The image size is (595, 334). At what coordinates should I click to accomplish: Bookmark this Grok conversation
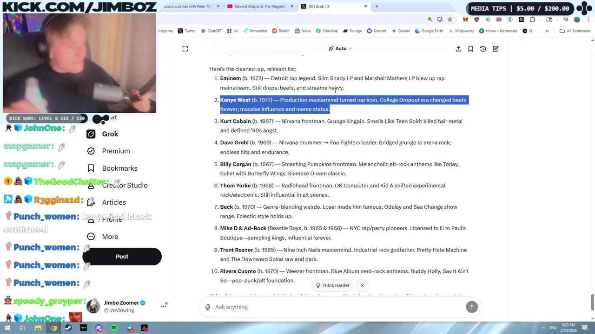(x=470, y=49)
